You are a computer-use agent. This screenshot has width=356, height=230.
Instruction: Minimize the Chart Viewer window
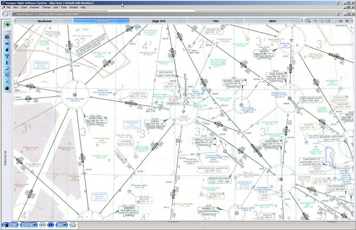(x=345, y=14)
